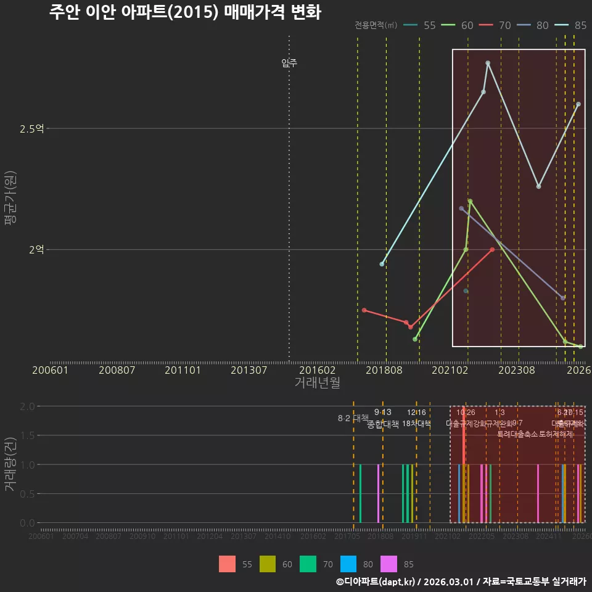
Task: Click the 2억 y-axis label
Action: [36, 250]
